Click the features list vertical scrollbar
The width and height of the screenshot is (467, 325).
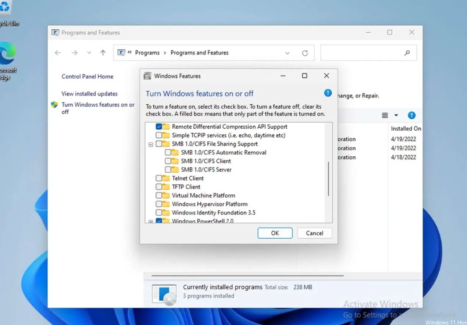328,179
